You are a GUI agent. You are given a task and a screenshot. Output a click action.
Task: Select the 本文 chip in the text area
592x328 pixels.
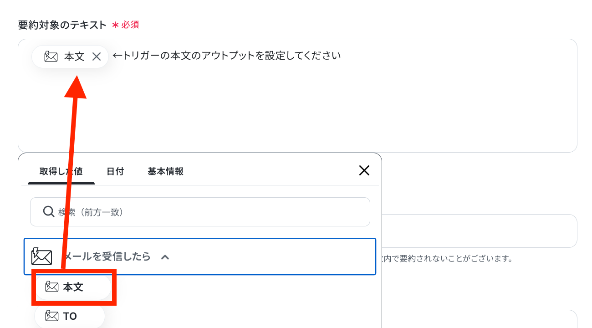point(70,56)
